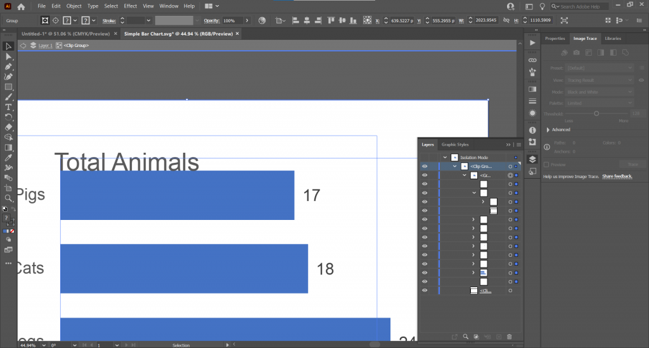Toggle eye on third layer row
649x348 pixels.
[x=425, y=184]
